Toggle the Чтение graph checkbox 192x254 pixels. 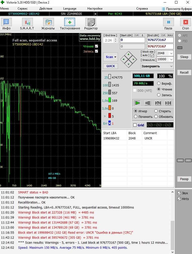[96, 46]
